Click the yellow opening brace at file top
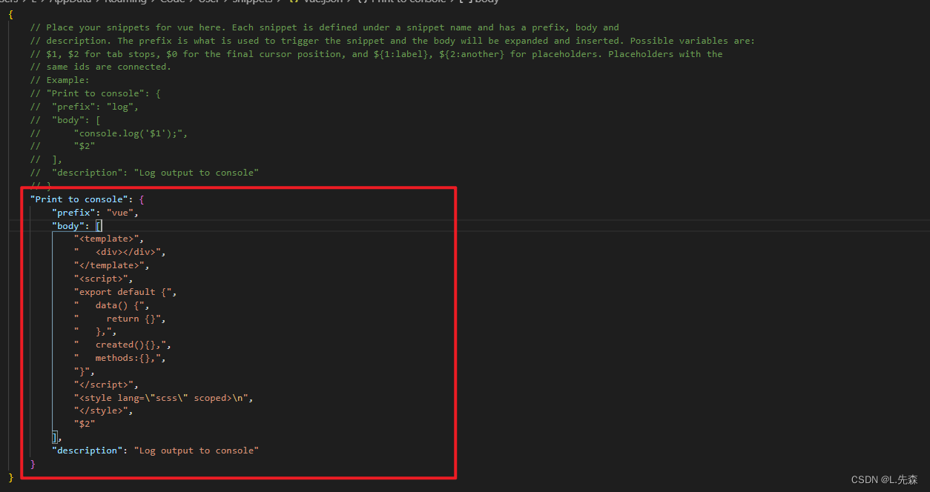930x492 pixels. [11, 14]
